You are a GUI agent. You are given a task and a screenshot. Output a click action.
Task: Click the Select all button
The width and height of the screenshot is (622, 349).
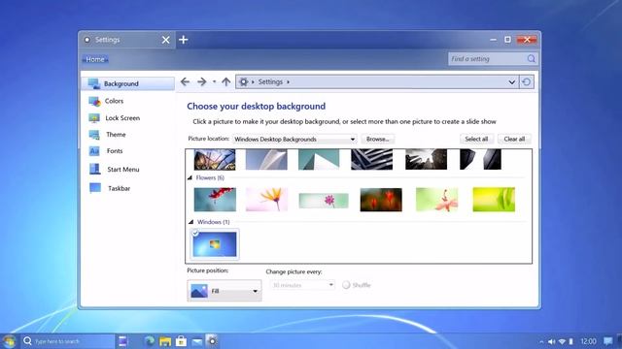tap(476, 139)
